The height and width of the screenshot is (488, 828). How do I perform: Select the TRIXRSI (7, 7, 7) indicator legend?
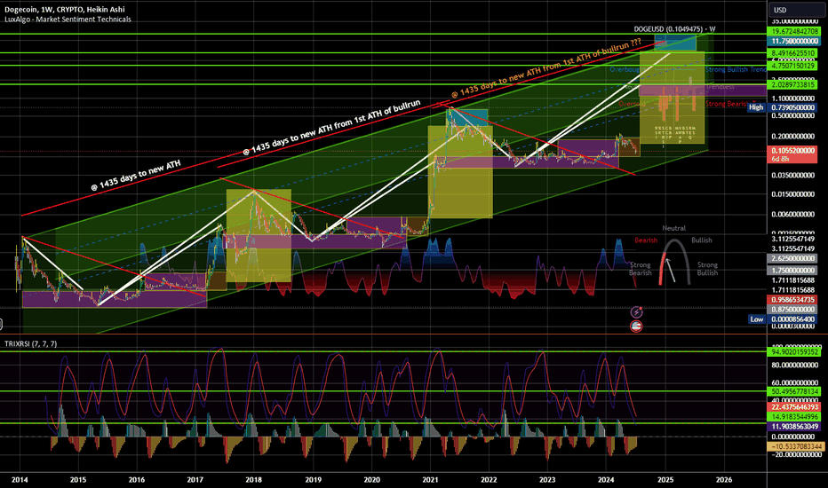pos(30,344)
